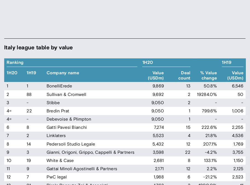
Task: Click the deal count 22 cell
Action: pos(188,152)
